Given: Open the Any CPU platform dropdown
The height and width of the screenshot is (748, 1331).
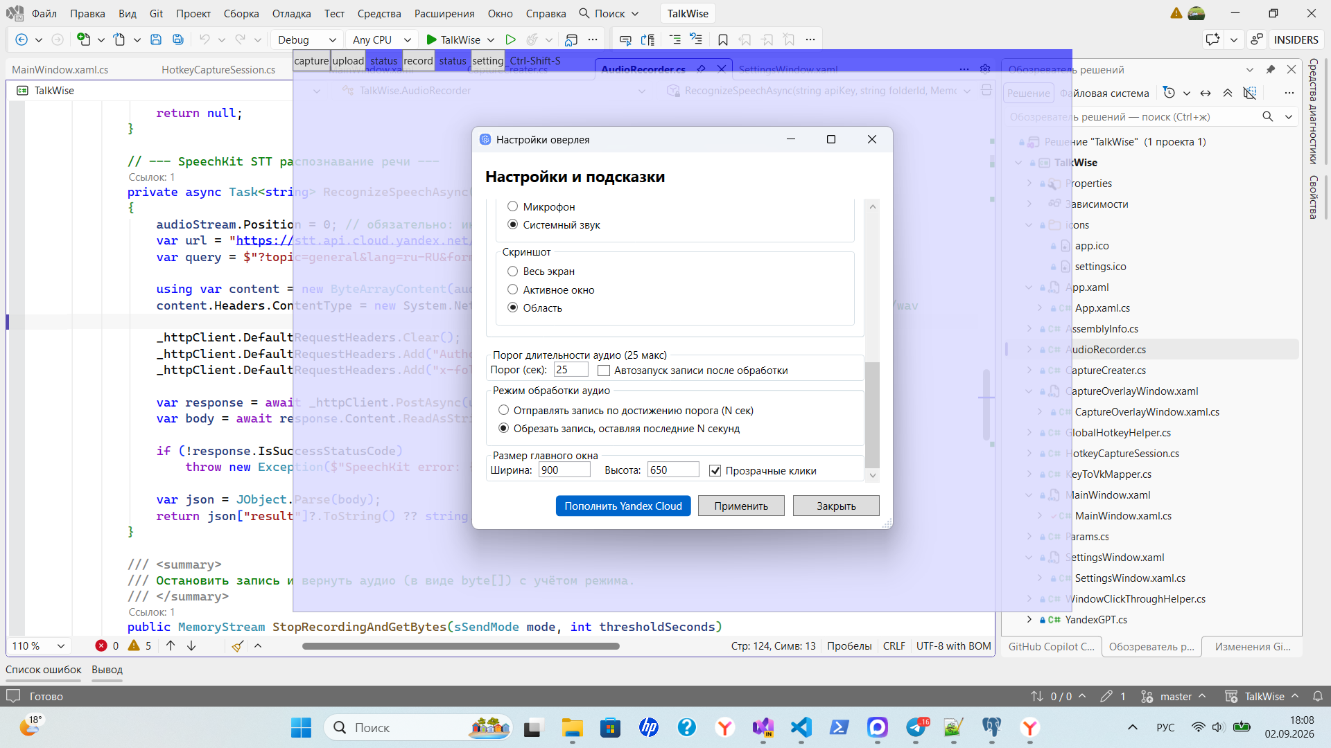Looking at the screenshot, I should pos(381,39).
